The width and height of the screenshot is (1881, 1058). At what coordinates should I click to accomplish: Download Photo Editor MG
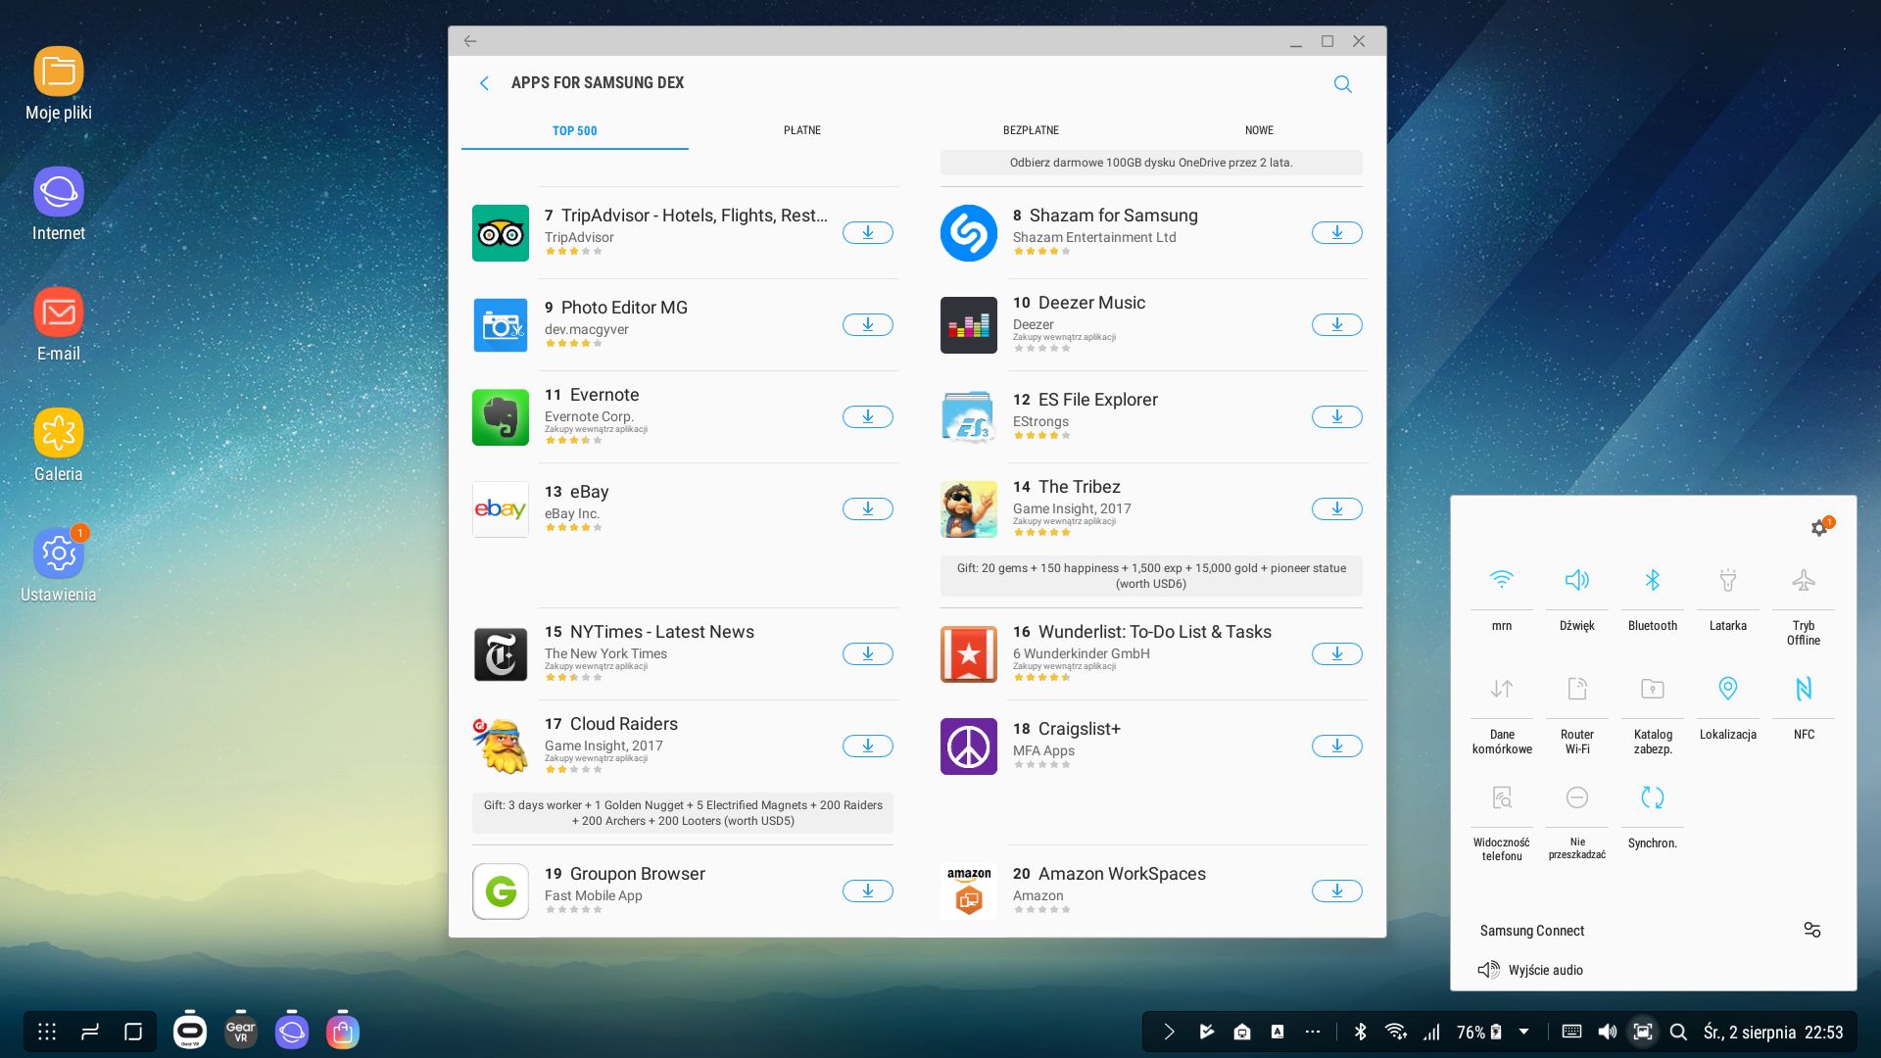pos(868,325)
